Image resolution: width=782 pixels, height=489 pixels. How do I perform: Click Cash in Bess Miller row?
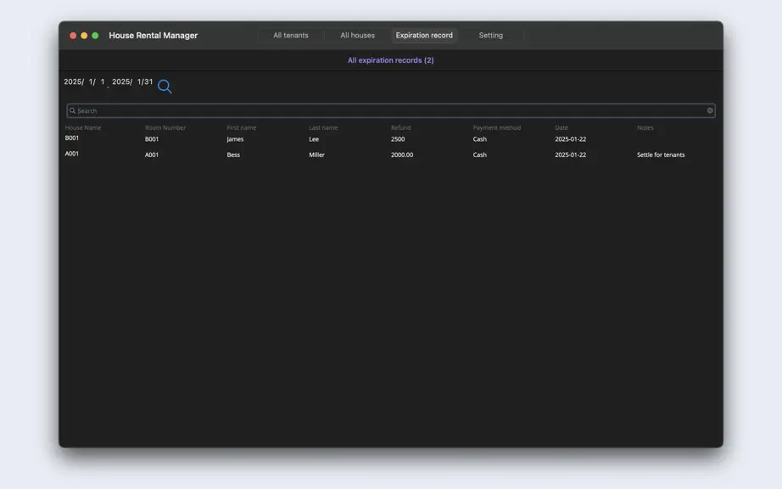point(480,155)
